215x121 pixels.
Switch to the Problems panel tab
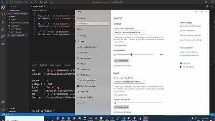pos(67,65)
